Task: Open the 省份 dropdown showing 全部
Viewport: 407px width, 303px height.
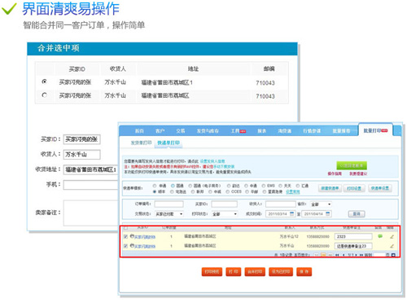Action: point(321,204)
